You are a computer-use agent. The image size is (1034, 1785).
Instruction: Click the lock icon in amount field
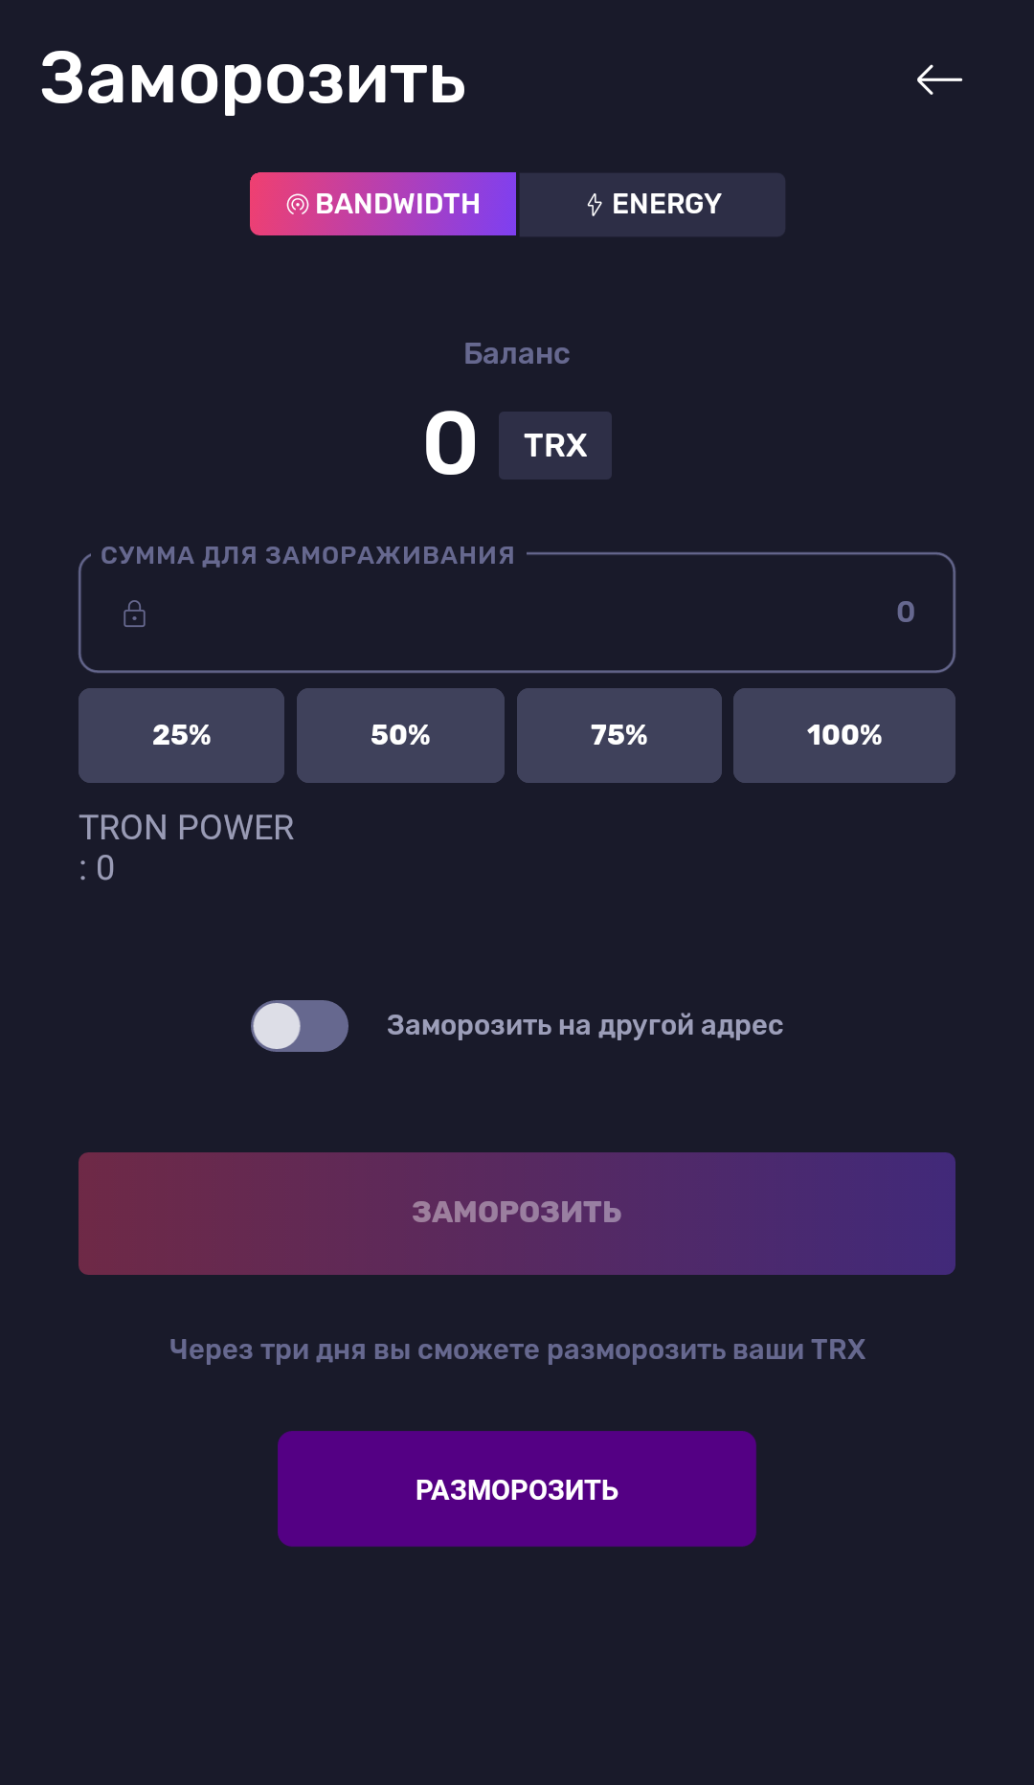click(135, 614)
